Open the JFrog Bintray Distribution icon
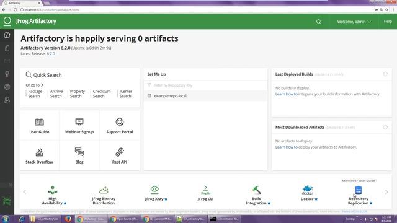 [x=104, y=190]
